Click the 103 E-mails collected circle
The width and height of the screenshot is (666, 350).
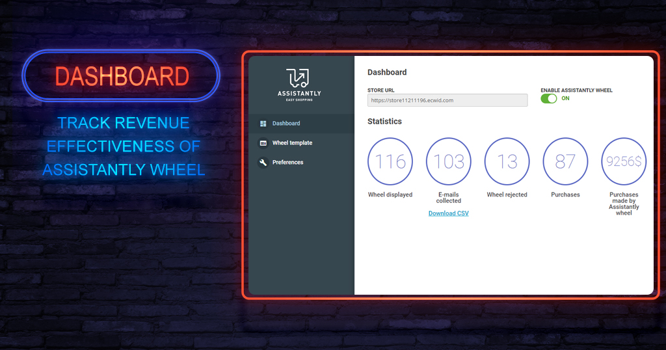(x=449, y=161)
